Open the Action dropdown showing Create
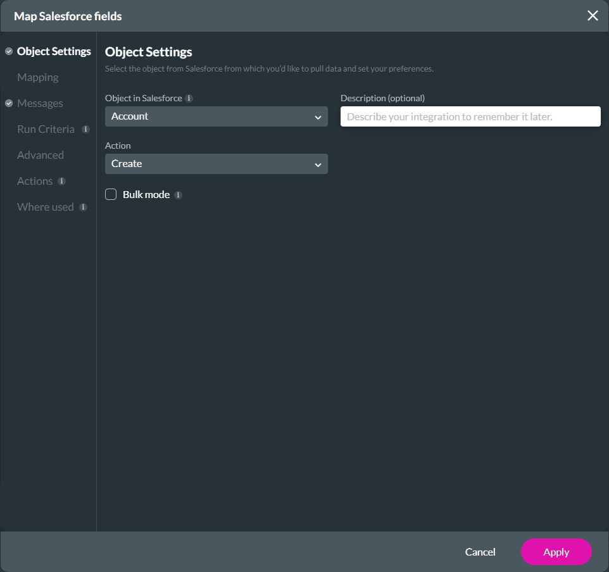 click(x=217, y=164)
